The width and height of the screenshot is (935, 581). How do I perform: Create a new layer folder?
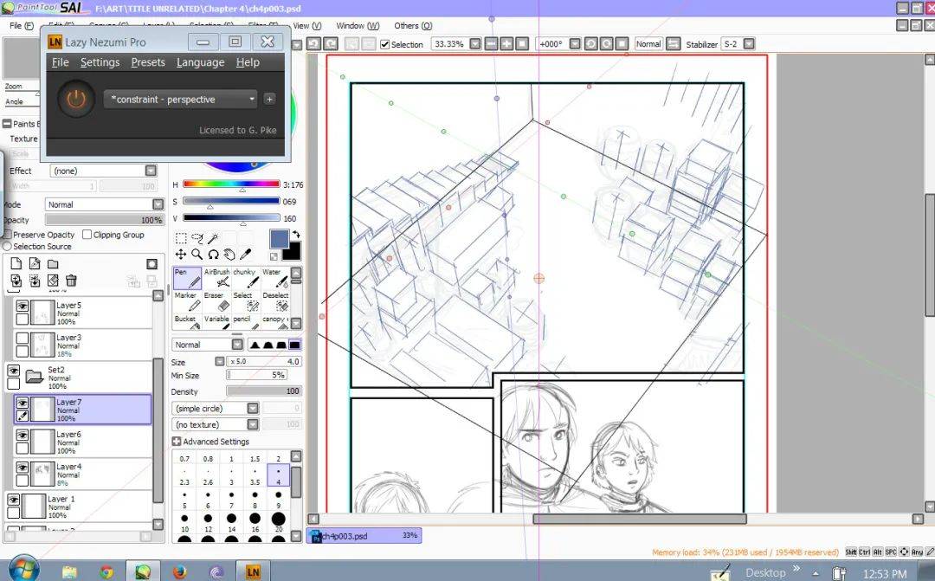53,264
